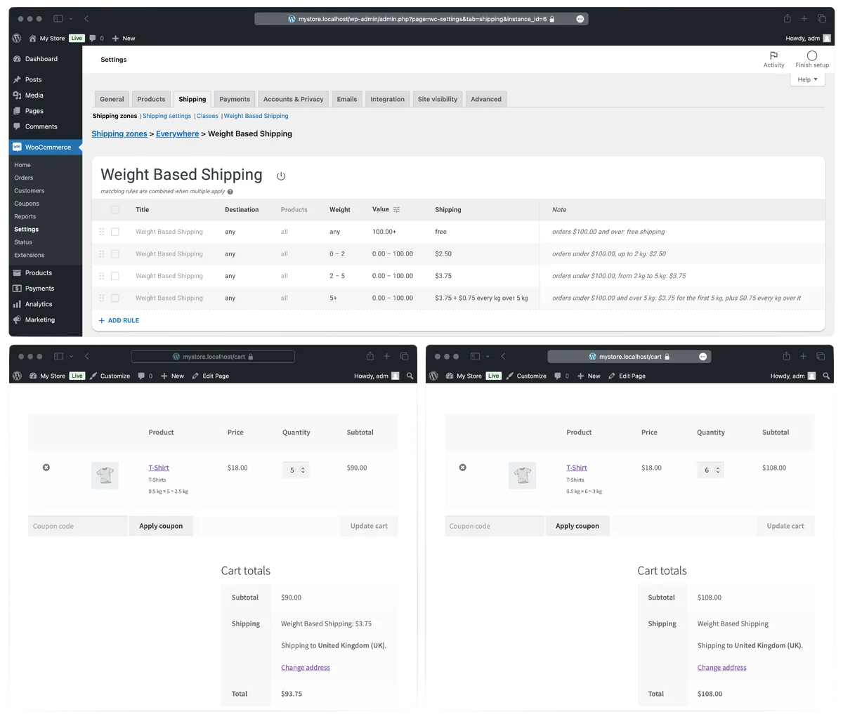The height and width of the screenshot is (719, 843).
Task: Open the New menu in the settings window admin bar
Action: pos(124,38)
